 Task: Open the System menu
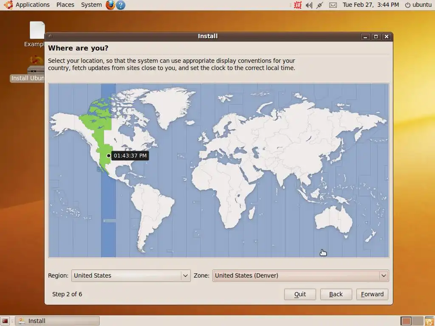point(91,5)
